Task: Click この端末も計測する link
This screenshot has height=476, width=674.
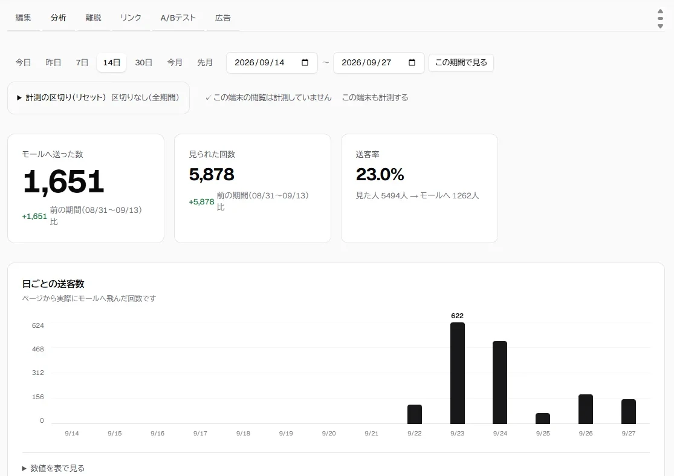Action: (x=375, y=97)
